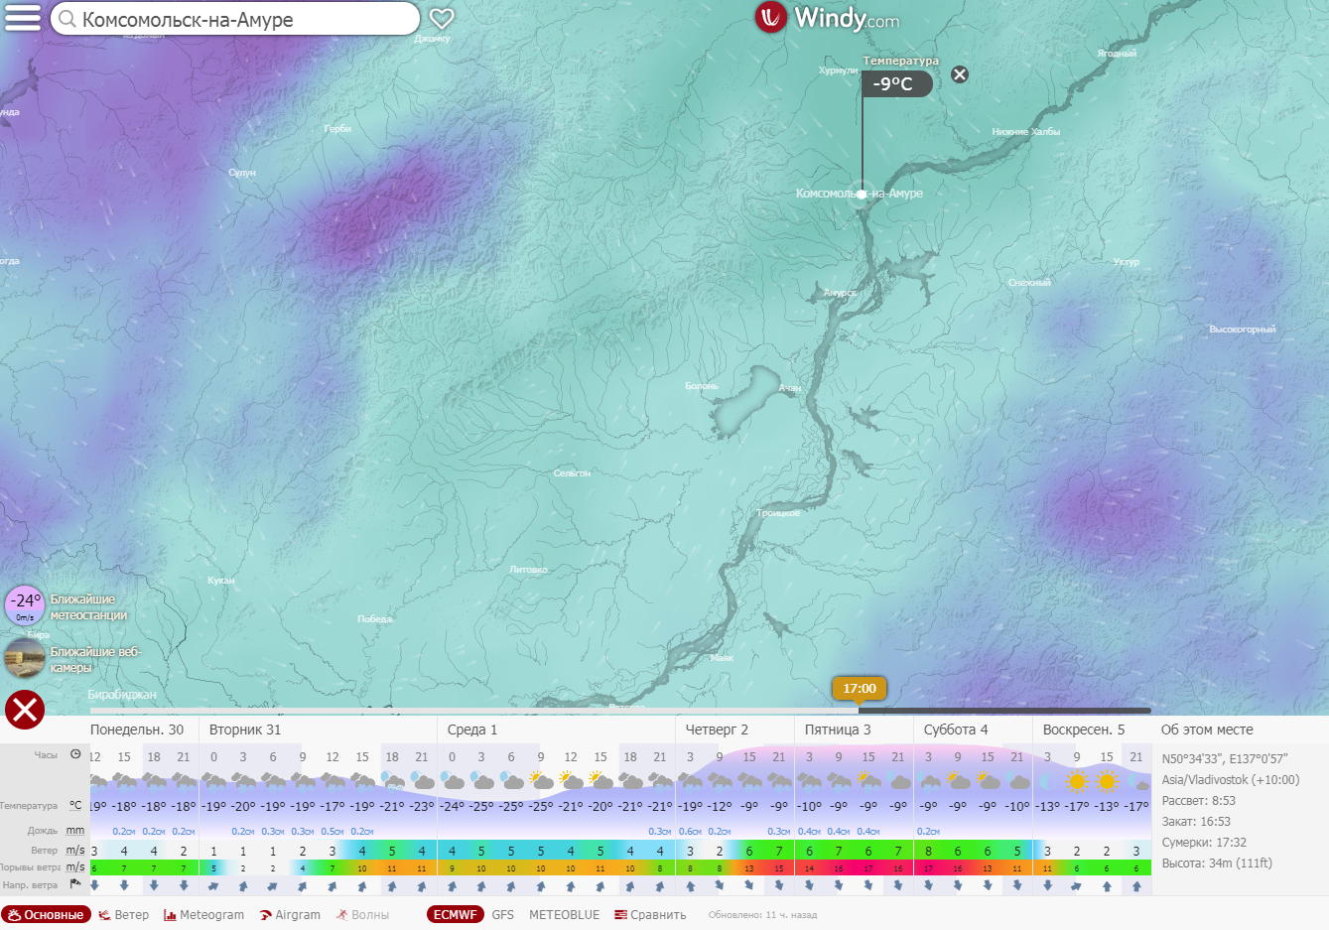Click the Windy.com logo
Viewport: 1329px width, 930px height.
(x=827, y=18)
